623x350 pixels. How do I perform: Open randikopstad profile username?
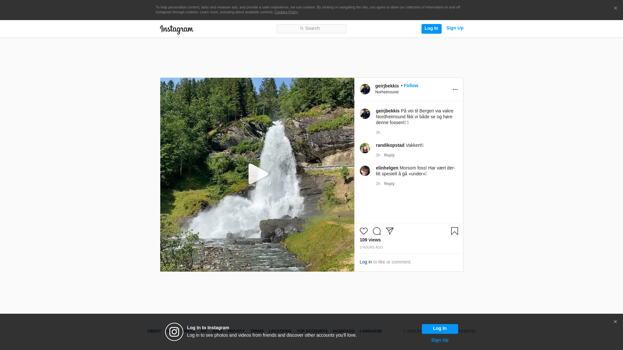[x=390, y=145]
